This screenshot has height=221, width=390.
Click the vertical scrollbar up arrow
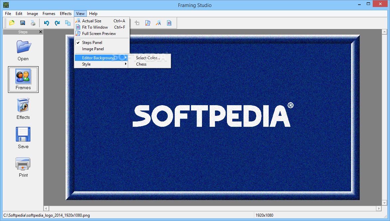[384, 32]
